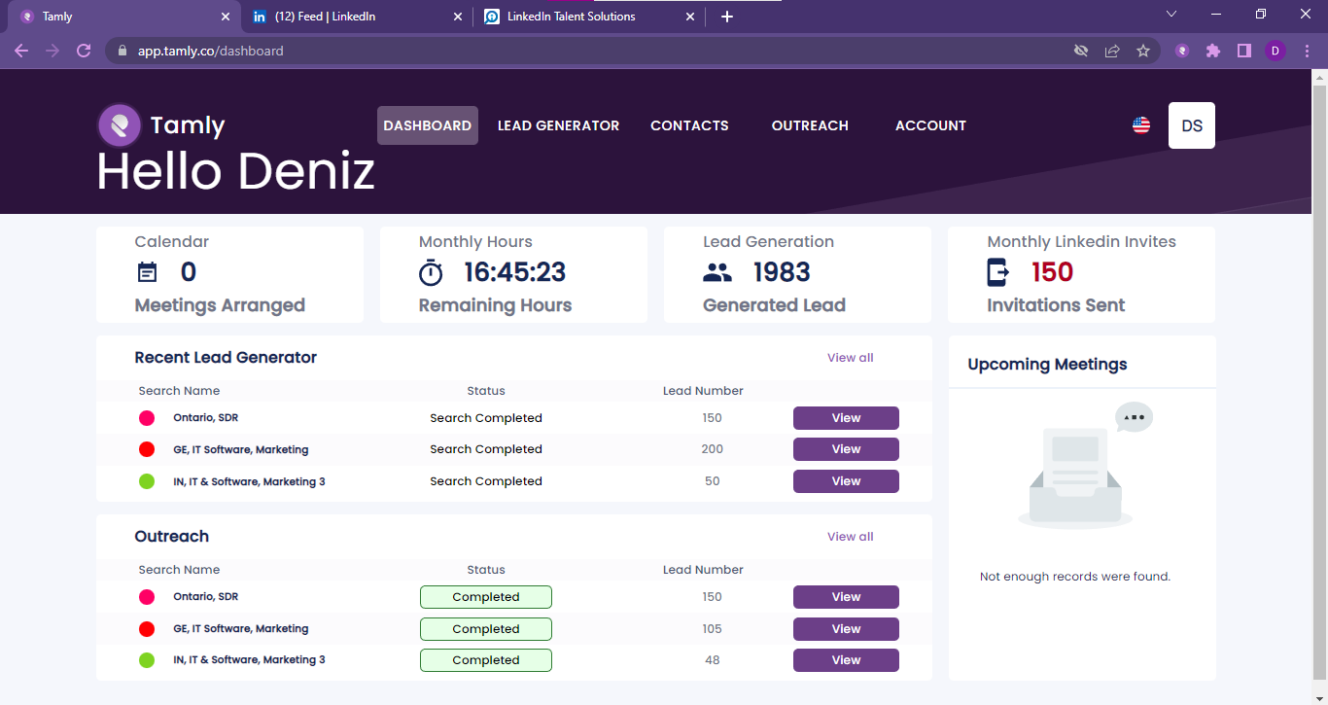Open the CONTACTS menu
The image size is (1328, 705).
pos(689,125)
